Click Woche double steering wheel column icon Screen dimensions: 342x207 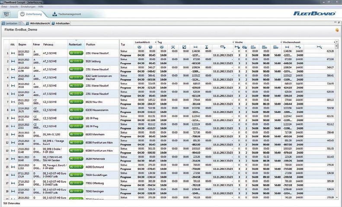coord(244,47)
